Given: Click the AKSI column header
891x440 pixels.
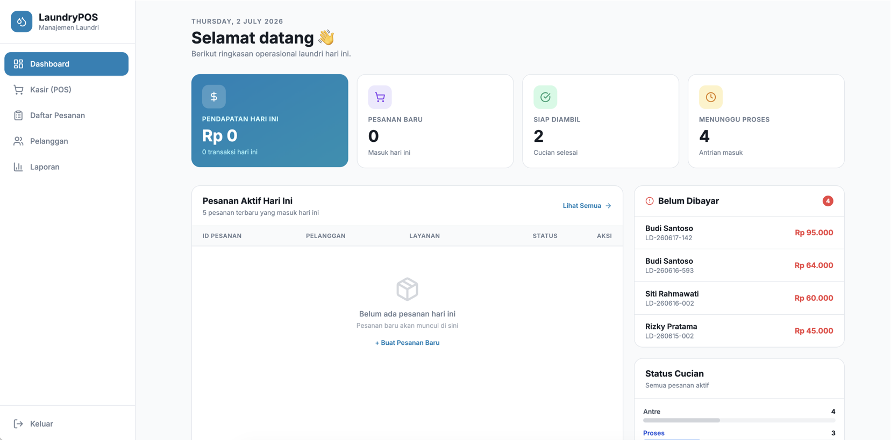Looking at the screenshot, I should pos(604,236).
